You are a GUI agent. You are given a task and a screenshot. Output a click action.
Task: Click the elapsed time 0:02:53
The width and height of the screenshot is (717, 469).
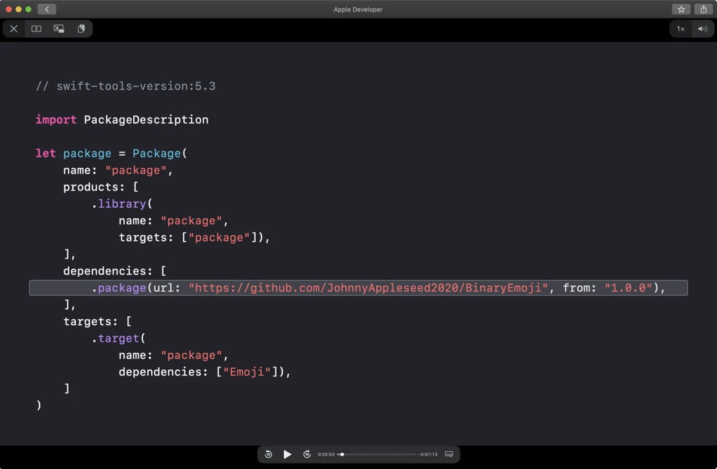(x=326, y=455)
